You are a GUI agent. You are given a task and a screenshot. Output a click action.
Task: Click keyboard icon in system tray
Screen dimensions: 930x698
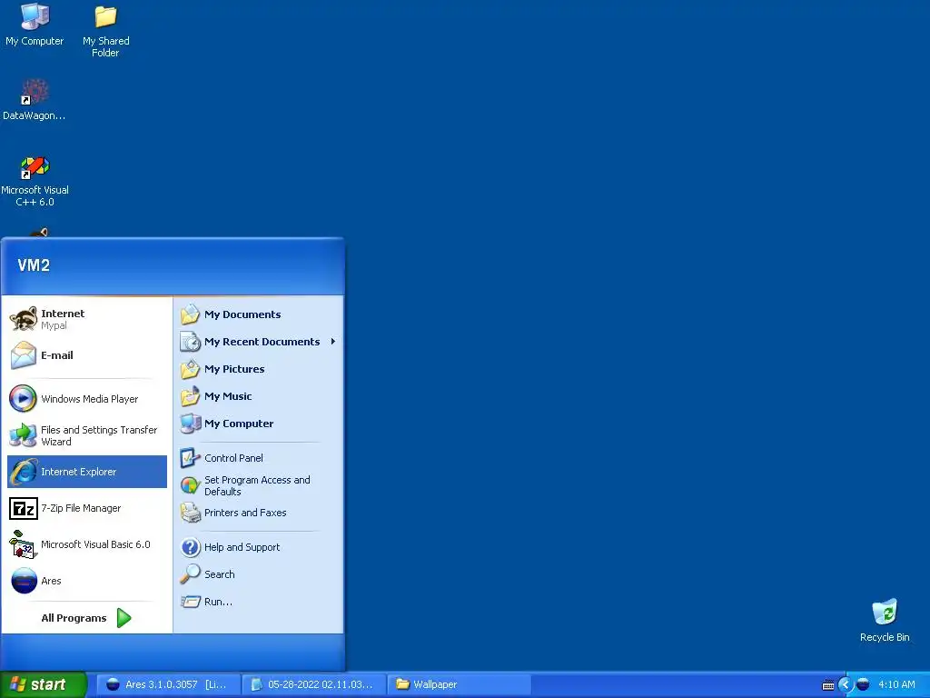pyautogui.click(x=828, y=685)
